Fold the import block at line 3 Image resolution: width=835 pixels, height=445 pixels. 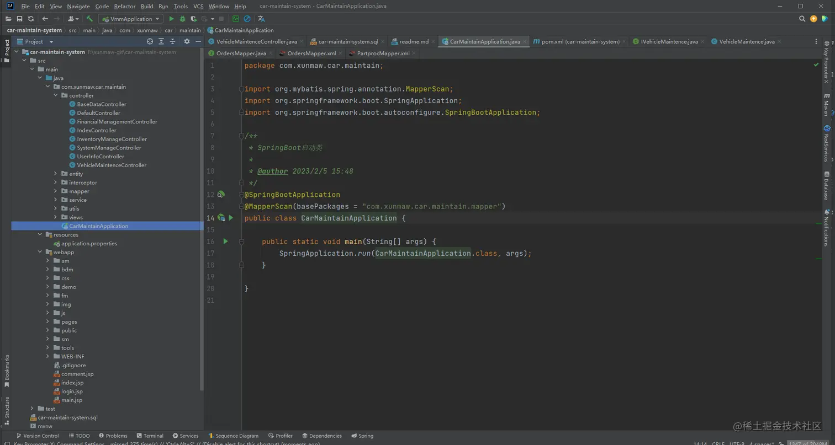point(241,89)
